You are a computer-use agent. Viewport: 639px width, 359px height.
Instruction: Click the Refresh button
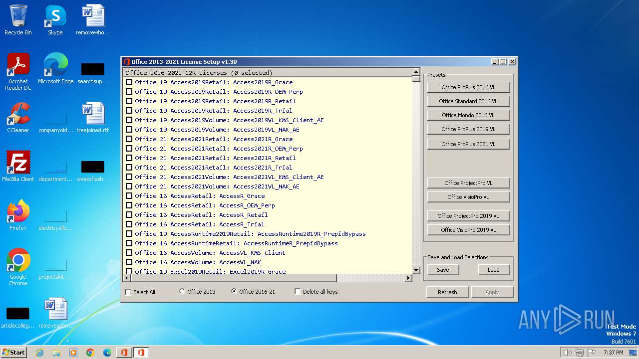pos(447,292)
